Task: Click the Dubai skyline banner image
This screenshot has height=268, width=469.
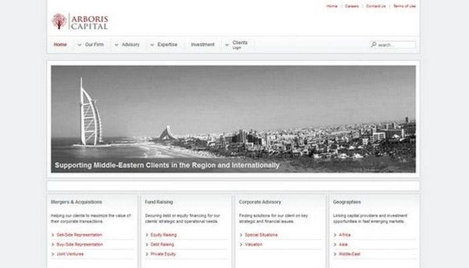Action: 233,119
